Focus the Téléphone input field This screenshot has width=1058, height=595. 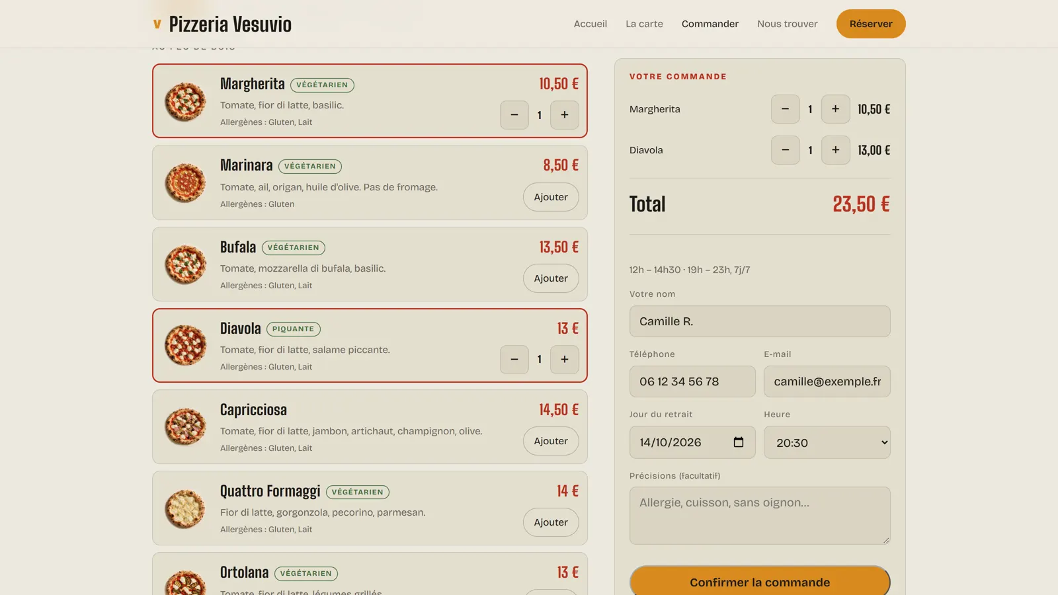point(692,381)
